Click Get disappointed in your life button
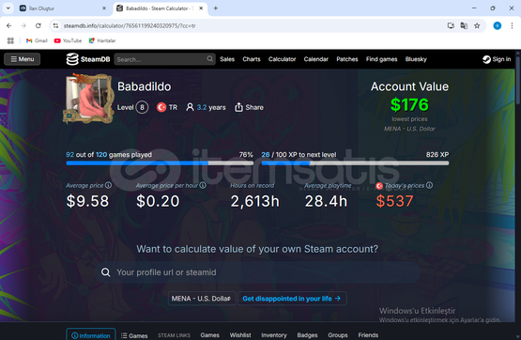Viewport: 521px width, 340px height. (x=292, y=299)
